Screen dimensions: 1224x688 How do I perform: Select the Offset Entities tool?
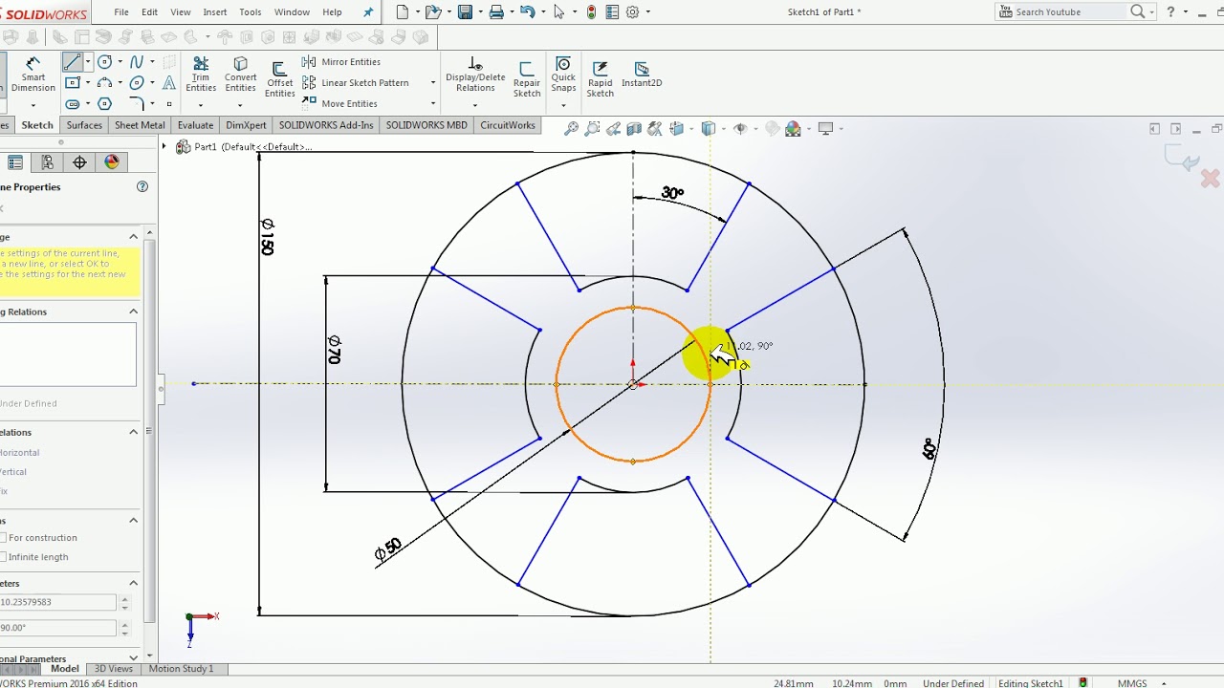[x=280, y=79]
